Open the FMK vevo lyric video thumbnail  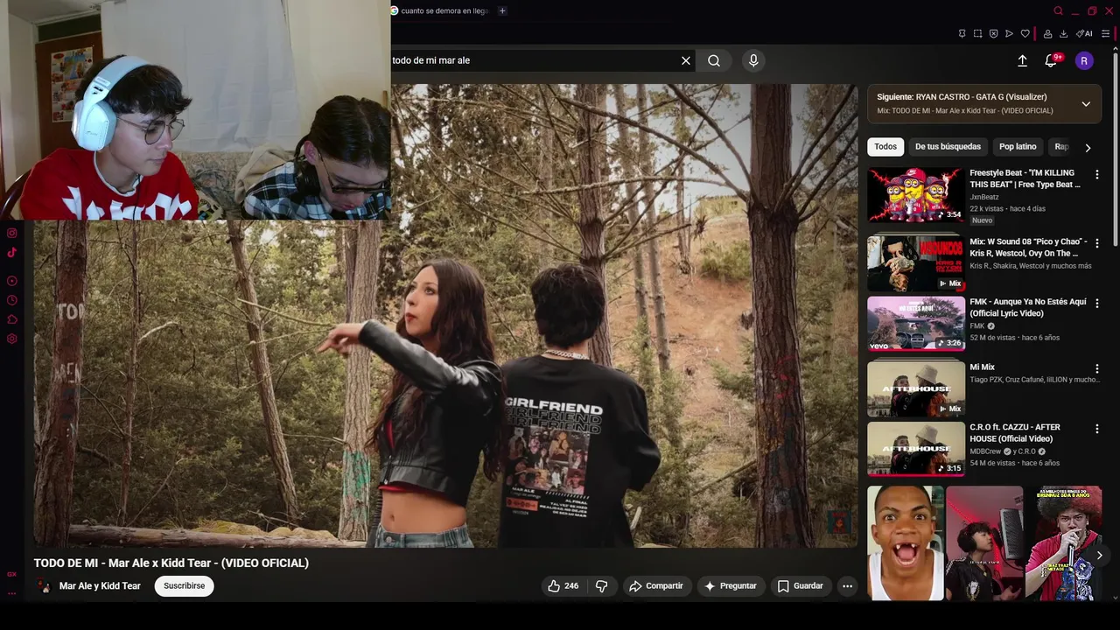pyautogui.click(x=916, y=323)
